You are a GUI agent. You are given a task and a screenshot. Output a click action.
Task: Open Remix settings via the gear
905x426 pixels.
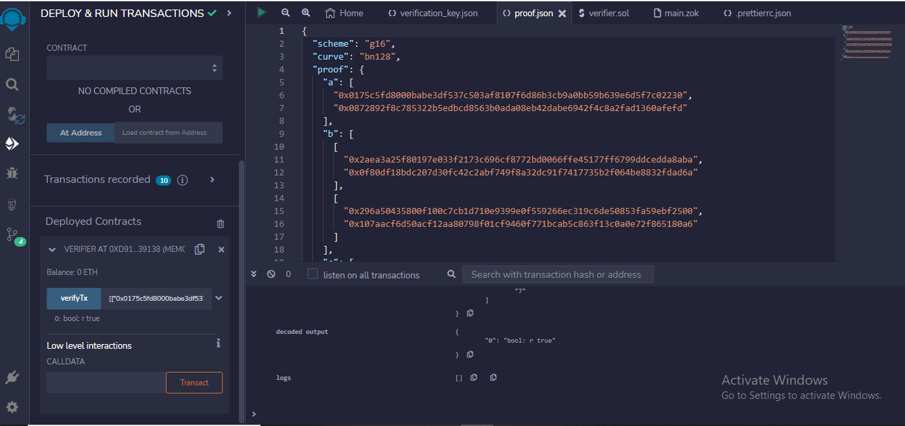[14, 407]
